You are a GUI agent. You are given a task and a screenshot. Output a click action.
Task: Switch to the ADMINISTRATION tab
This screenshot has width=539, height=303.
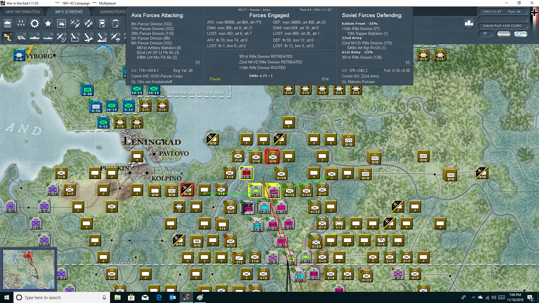point(113,12)
